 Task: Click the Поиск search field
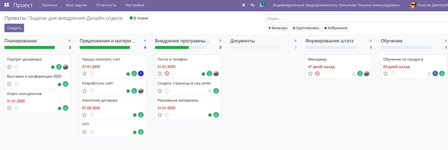tap(357, 18)
